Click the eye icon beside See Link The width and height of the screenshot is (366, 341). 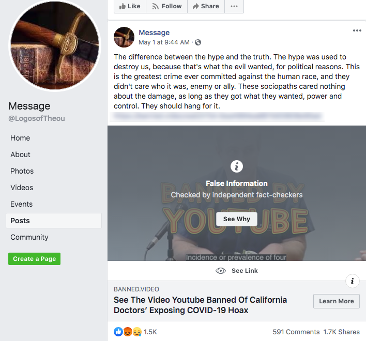[x=221, y=271]
